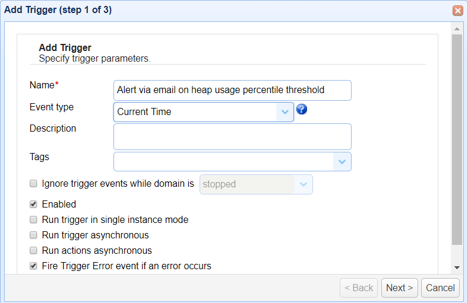Uncheck Fire Trigger Error event option
468x303 pixels.
[34, 266]
